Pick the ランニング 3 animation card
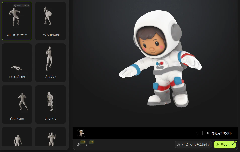 tap(51, 104)
